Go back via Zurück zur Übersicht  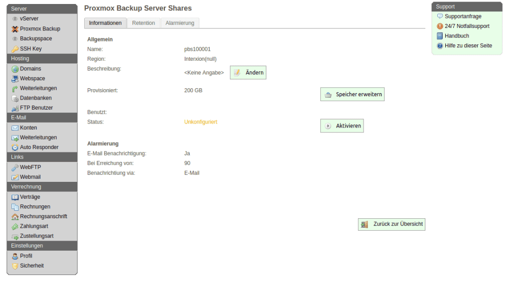[x=391, y=224]
